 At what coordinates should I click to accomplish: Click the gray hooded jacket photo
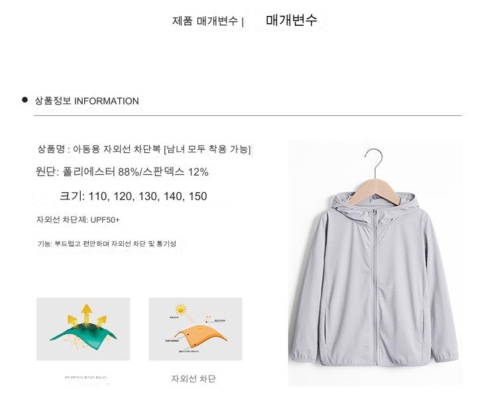375,263
